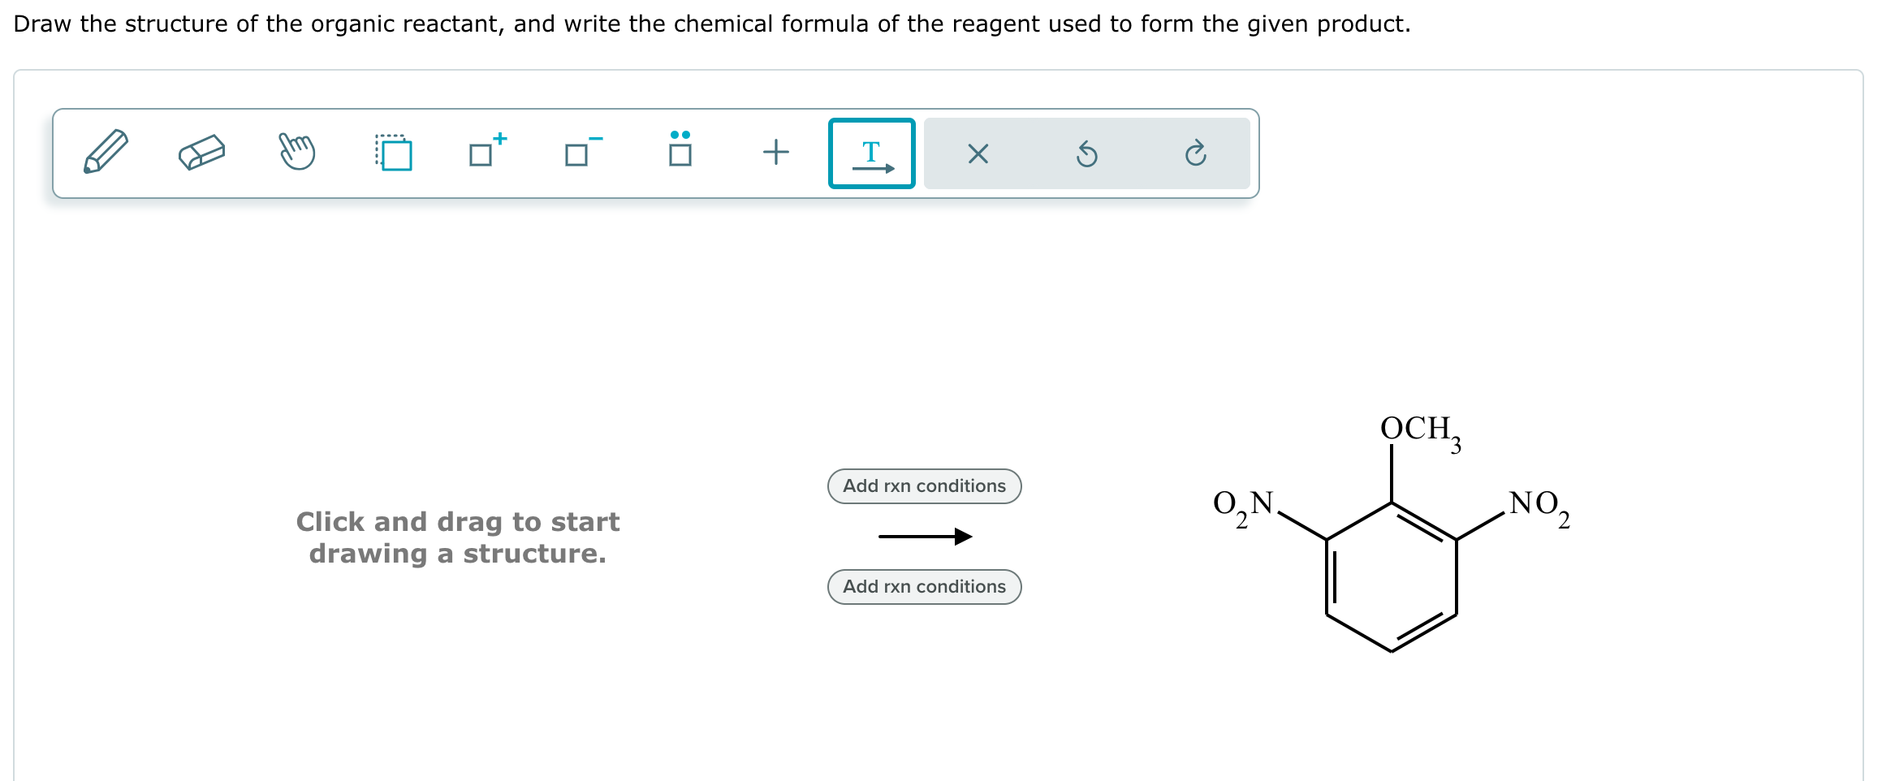Click the upper Add rxn conditions button
The width and height of the screenshot is (1882, 781).
point(924,485)
